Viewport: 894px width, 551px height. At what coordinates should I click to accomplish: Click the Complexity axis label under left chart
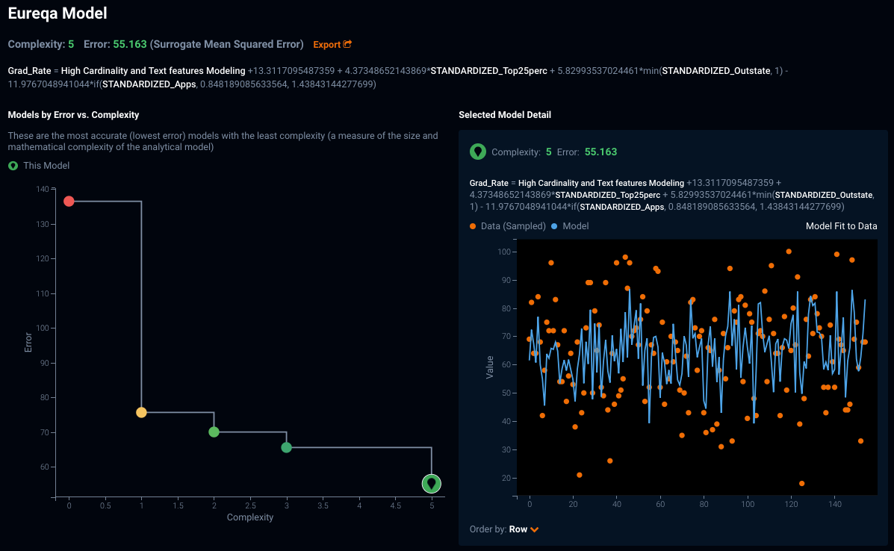[x=250, y=517]
